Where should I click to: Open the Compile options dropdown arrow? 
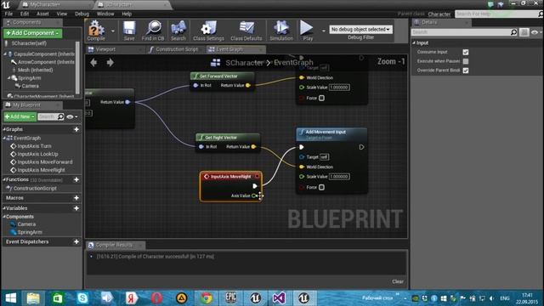coord(113,31)
